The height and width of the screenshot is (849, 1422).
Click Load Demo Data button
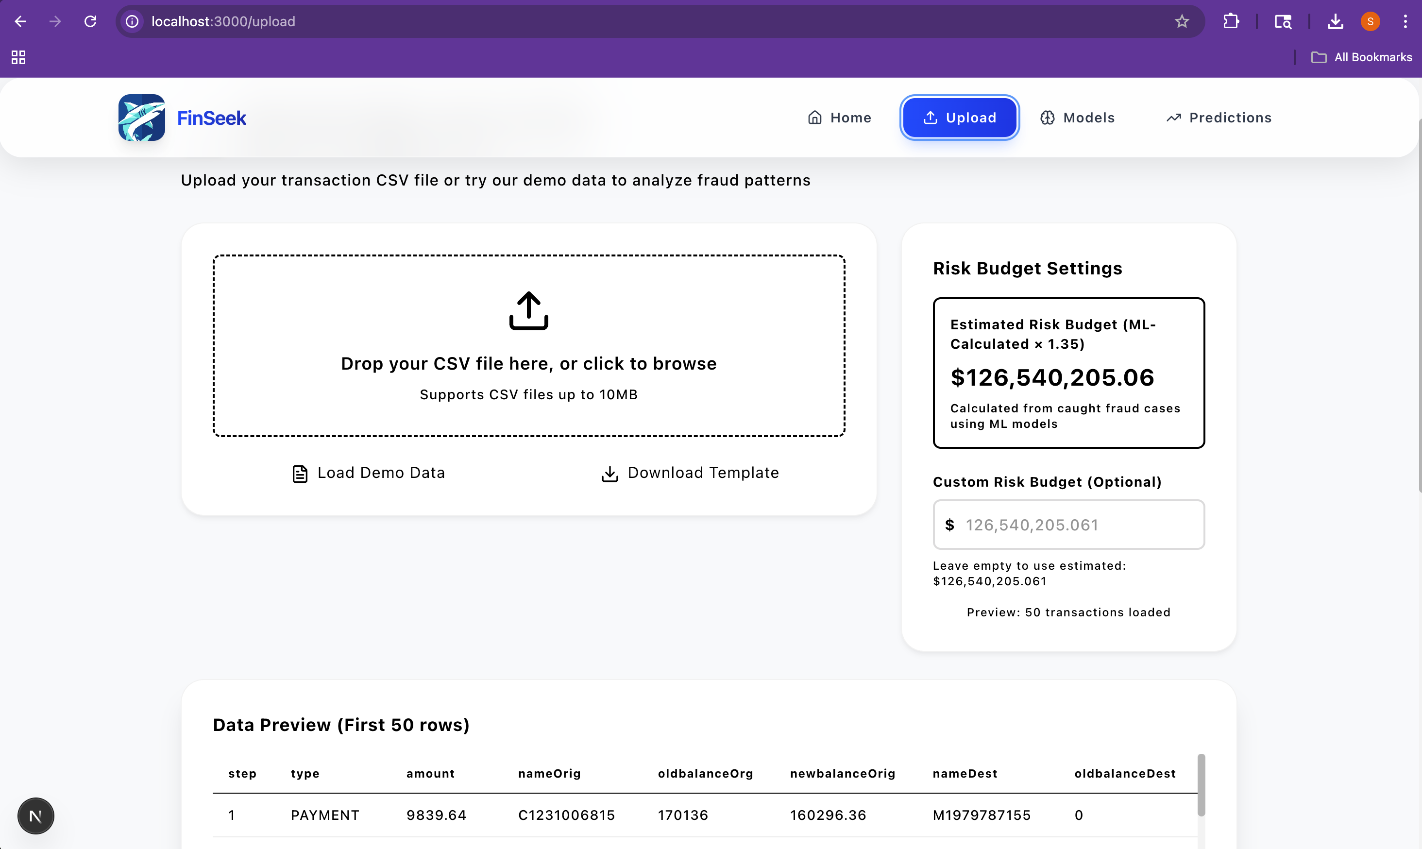pyautogui.click(x=369, y=473)
